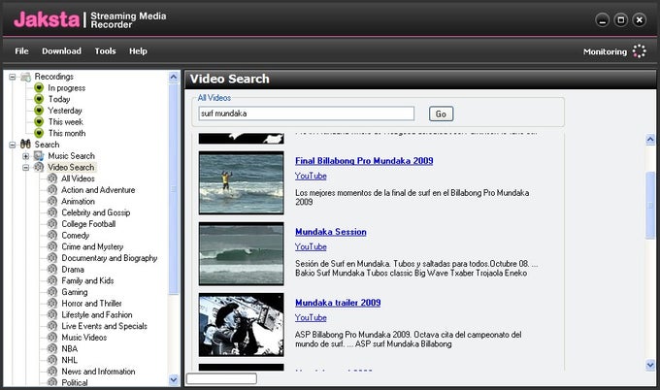Open the File menu

21,51
